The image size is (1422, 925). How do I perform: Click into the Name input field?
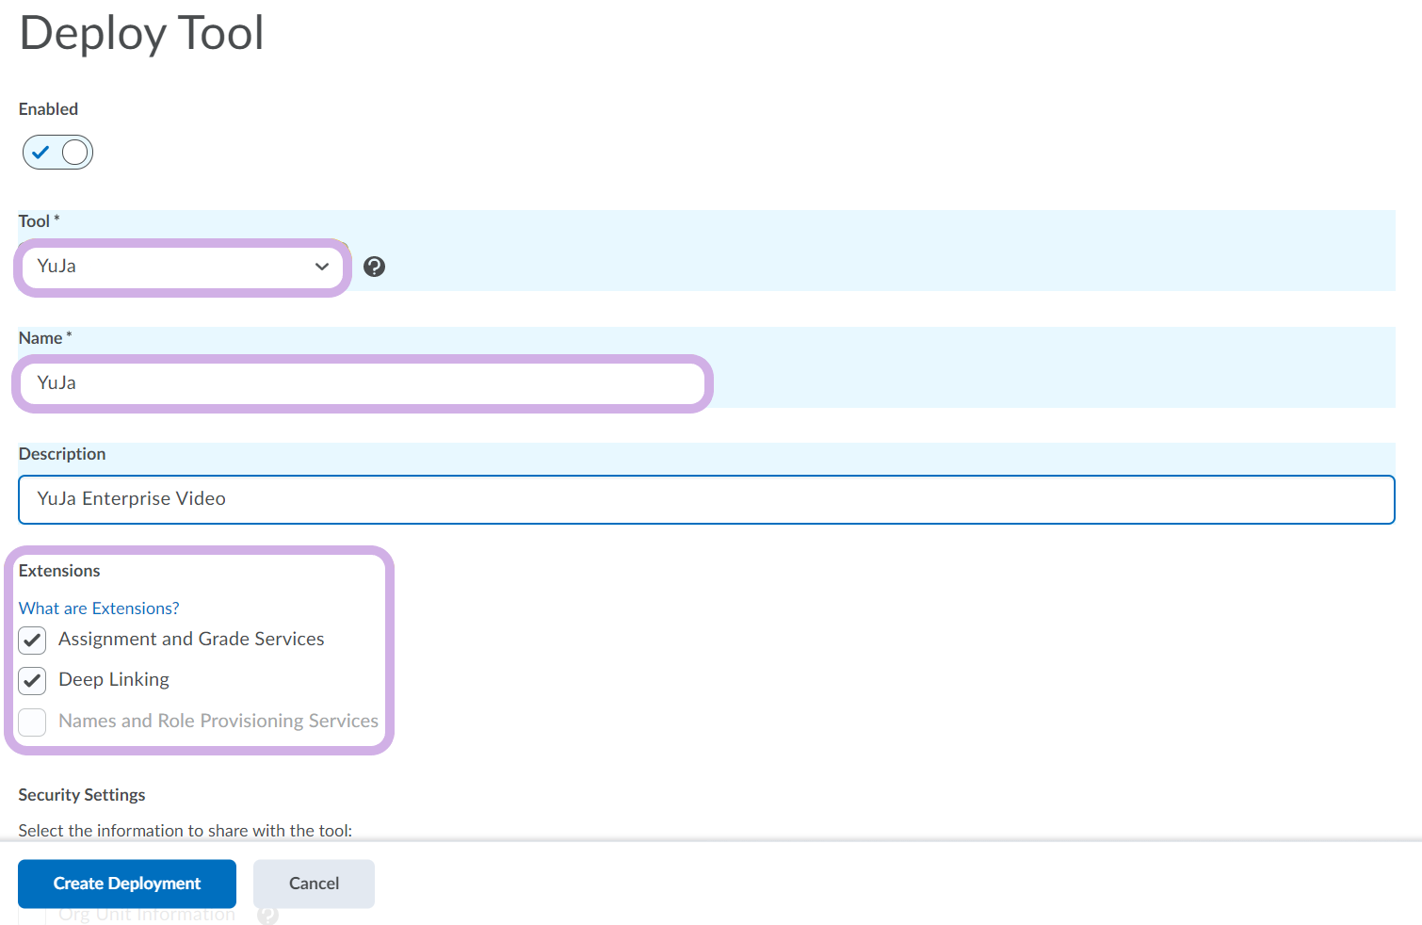(x=363, y=383)
